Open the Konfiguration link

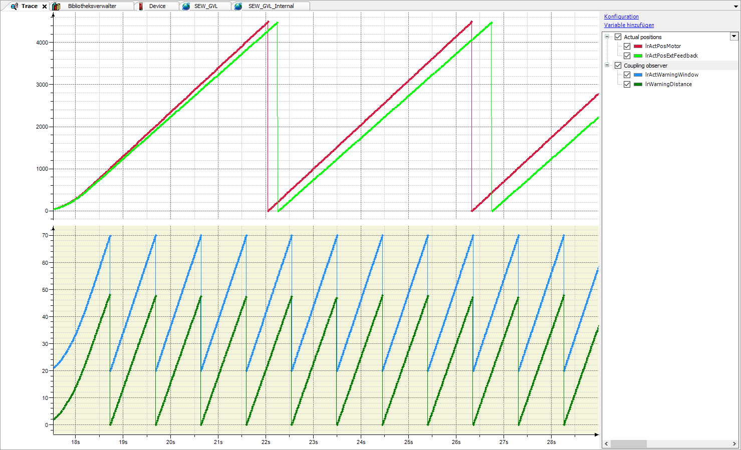(x=621, y=17)
